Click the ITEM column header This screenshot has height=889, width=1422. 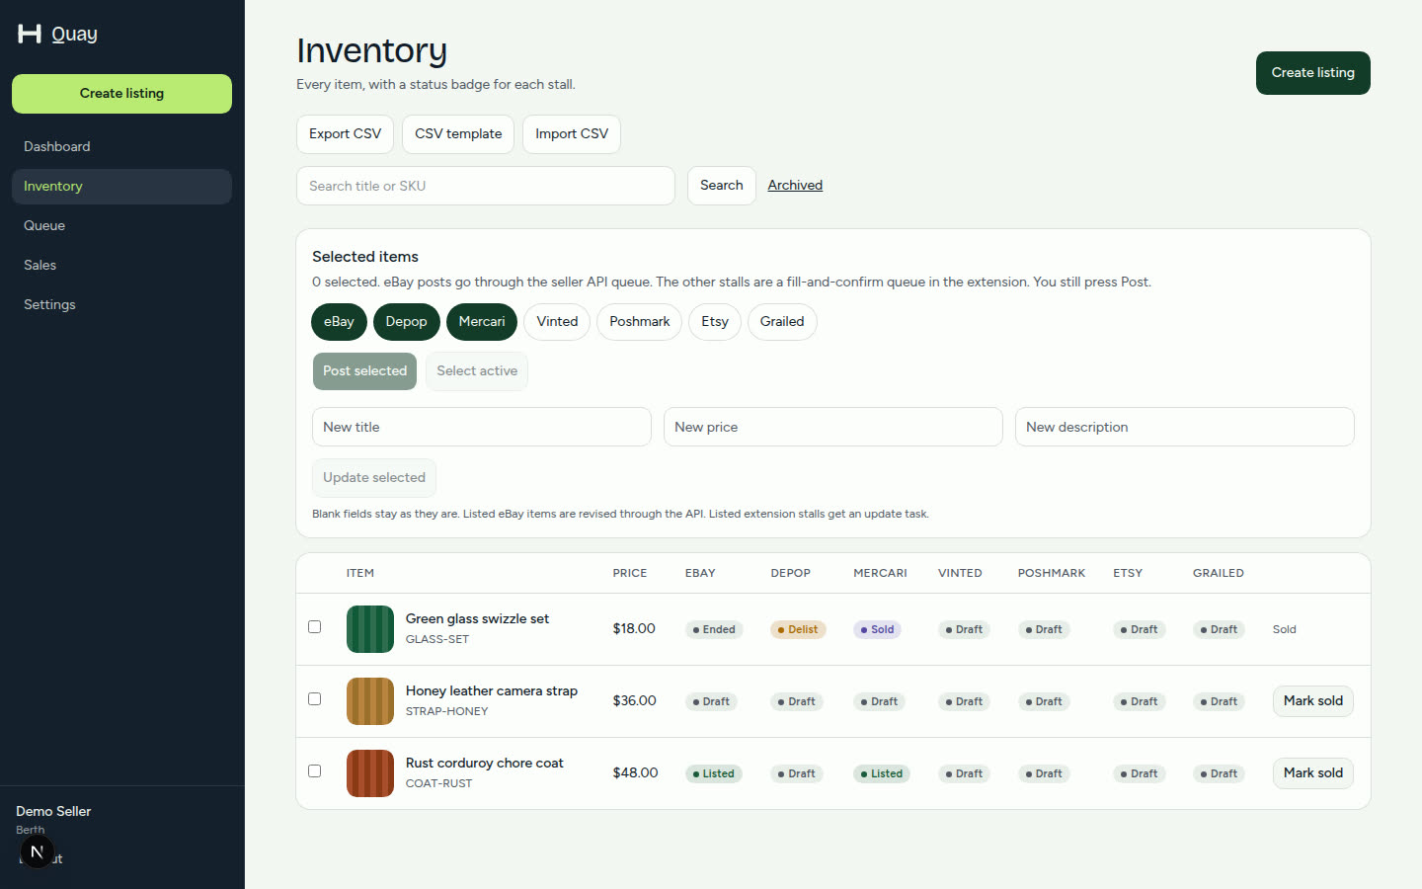click(x=360, y=573)
